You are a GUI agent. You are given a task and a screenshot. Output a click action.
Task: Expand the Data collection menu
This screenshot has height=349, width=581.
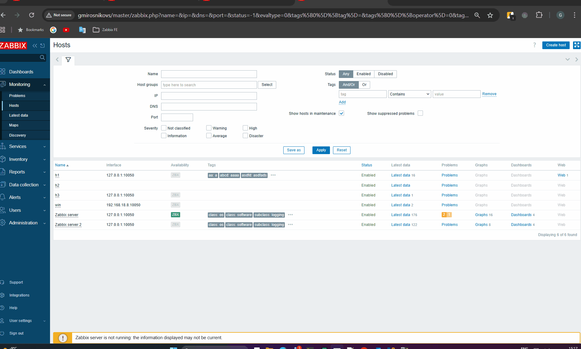point(24,185)
